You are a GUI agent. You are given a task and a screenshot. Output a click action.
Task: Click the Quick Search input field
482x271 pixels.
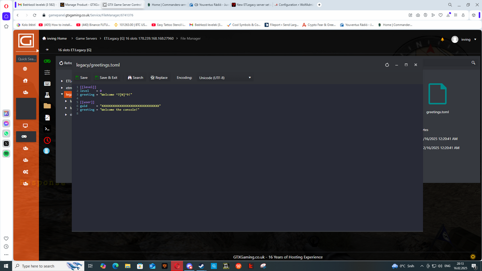tap(27, 59)
